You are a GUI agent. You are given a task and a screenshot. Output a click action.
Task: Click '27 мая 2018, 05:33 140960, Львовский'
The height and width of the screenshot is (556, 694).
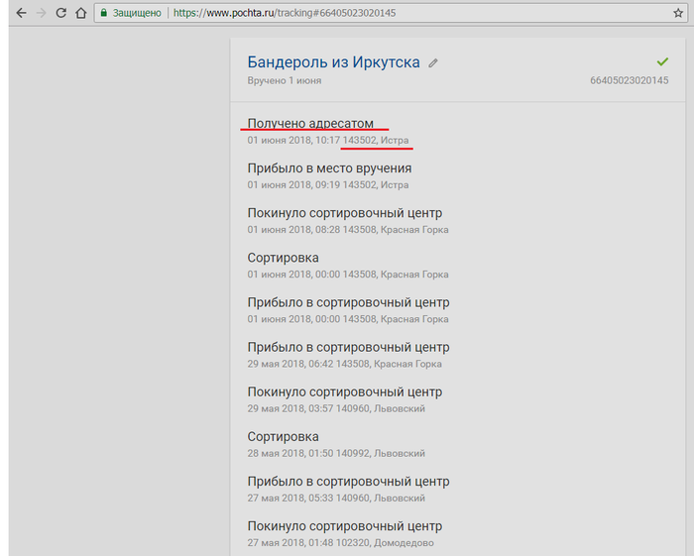point(336,498)
